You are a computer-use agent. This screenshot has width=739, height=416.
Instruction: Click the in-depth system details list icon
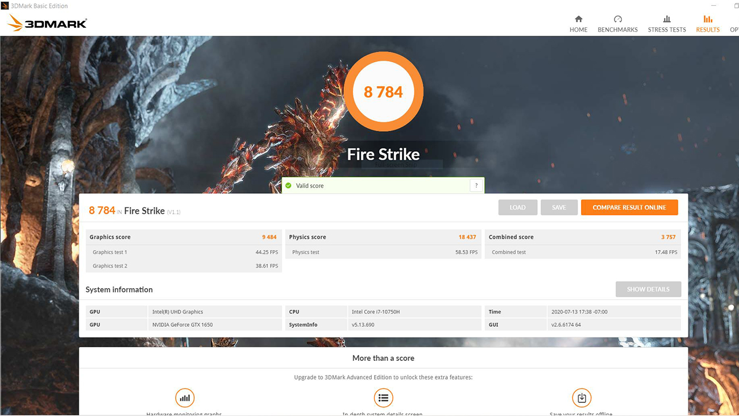click(383, 398)
